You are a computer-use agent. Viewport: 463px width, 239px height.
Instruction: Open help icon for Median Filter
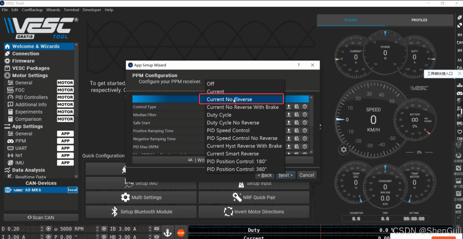[305, 115]
